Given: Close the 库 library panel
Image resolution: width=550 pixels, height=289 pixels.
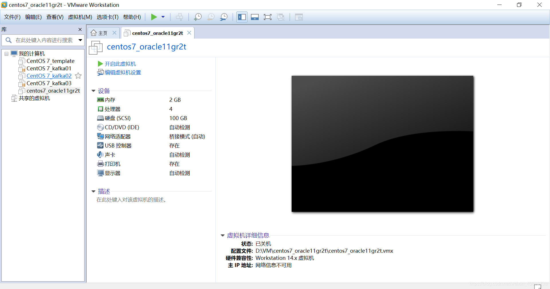Looking at the screenshot, I should tap(80, 29).
